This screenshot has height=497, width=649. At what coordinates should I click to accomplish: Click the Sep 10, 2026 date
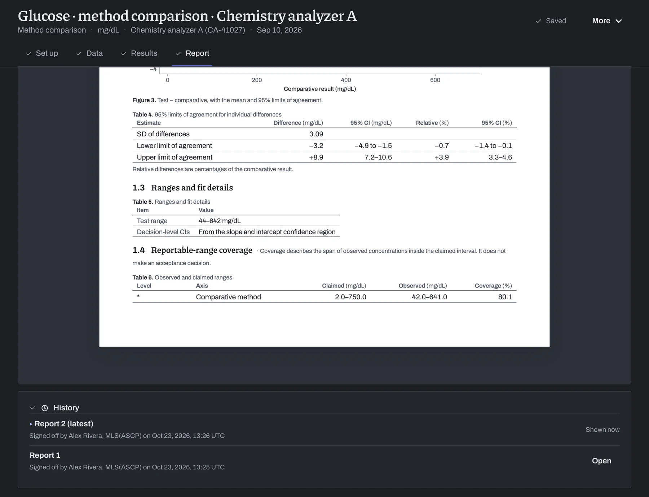(279, 30)
